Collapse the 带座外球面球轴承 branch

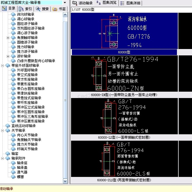click(3, 66)
